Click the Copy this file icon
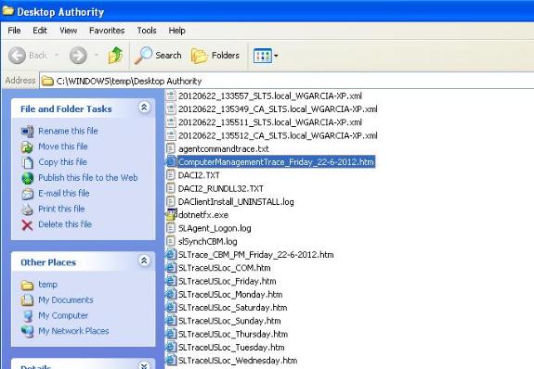Image resolution: width=534 pixels, height=369 pixels. click(27, 162)
